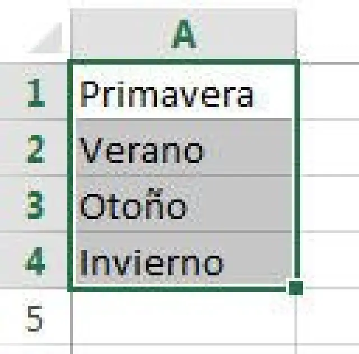359x354 pixels.
Task: Select row 1 via its row header
Action: [x=35, y=92]
